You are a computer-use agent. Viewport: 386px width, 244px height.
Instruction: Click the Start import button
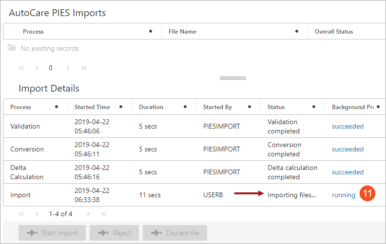click(x=52, y=233)
